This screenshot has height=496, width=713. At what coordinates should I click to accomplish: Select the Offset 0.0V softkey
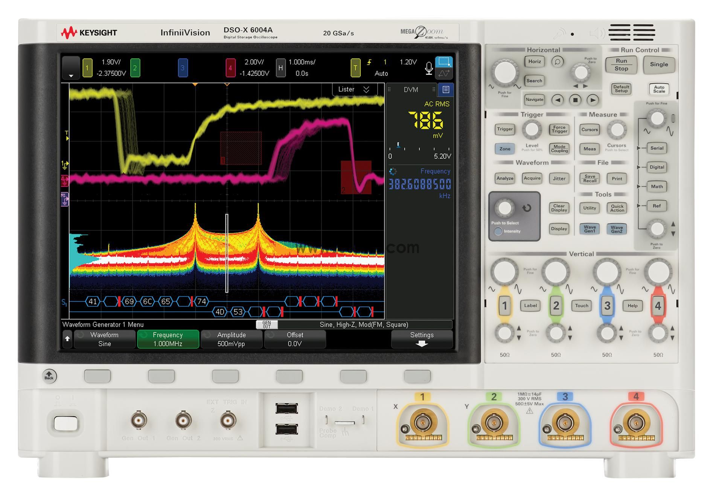coord(295,339)
